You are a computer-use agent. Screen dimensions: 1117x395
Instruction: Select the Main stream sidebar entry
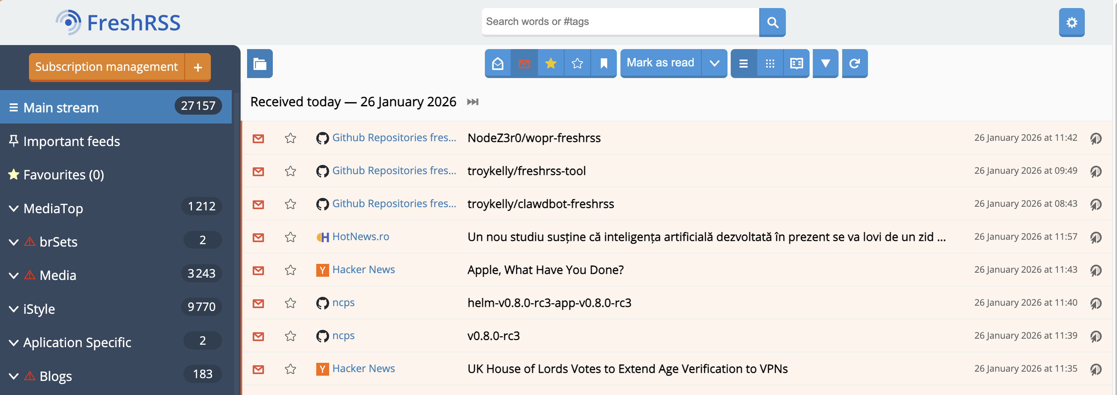[61, 107]
